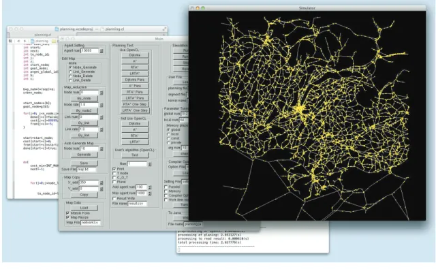Click the Map Copy button
The width and height of the screenshot is (436, 269).
84,195
